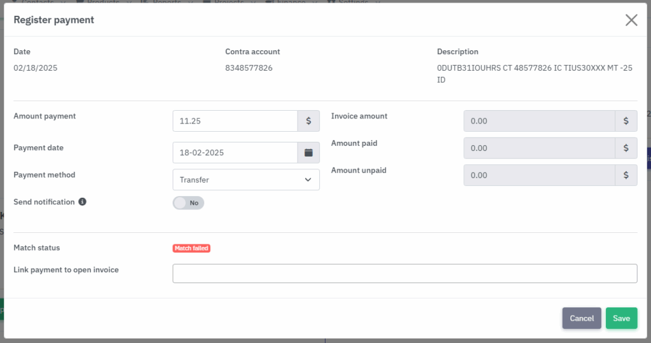Click the contra account number 8348577826

point(249,67)
